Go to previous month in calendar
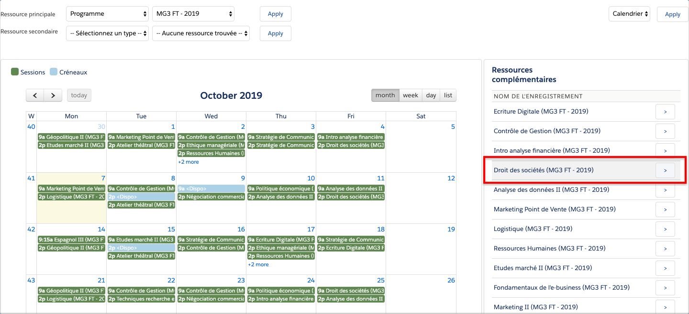The image size is (689, 314). pyautogui.click(x=35, y=95)
